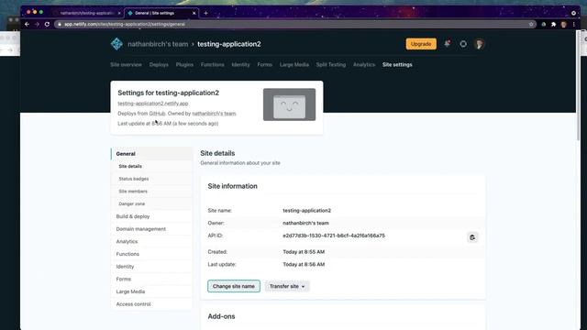The width and height of the screenshot is (587, 330).
Task: Open the Forms top navigation tab
Action: [264, 64]
